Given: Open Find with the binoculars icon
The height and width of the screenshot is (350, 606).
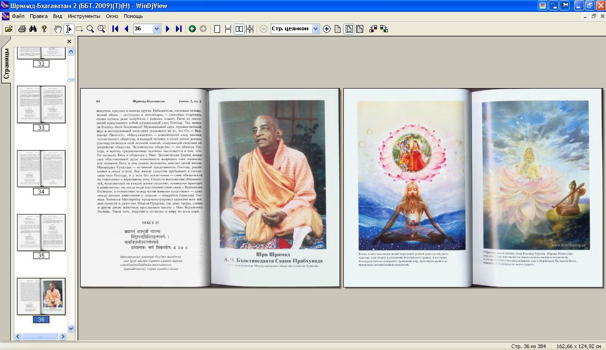Looking at the screenshot, I should (33, 29).
